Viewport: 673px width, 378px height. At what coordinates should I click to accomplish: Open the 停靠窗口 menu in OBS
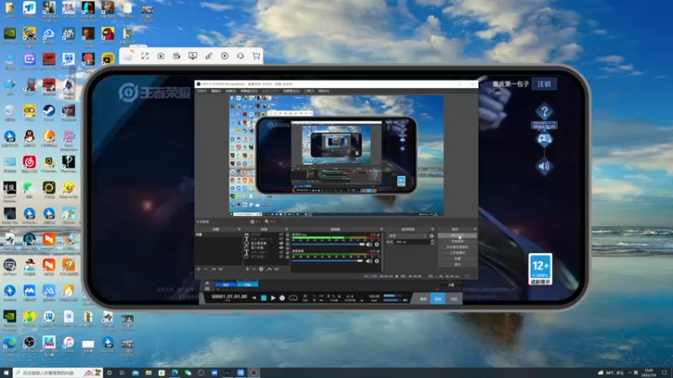tap(248, 91)
